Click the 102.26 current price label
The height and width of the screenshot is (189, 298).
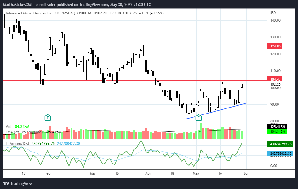(x=275, y=84)
